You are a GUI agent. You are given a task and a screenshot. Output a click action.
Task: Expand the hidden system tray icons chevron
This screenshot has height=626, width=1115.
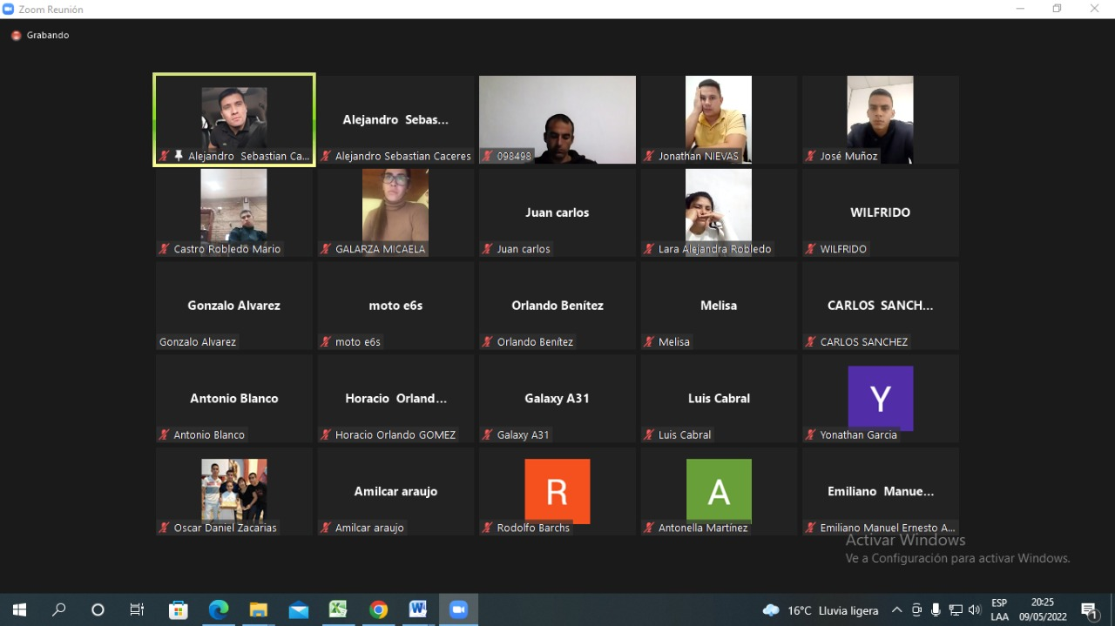pyautogui.click(x=896, y=610)
